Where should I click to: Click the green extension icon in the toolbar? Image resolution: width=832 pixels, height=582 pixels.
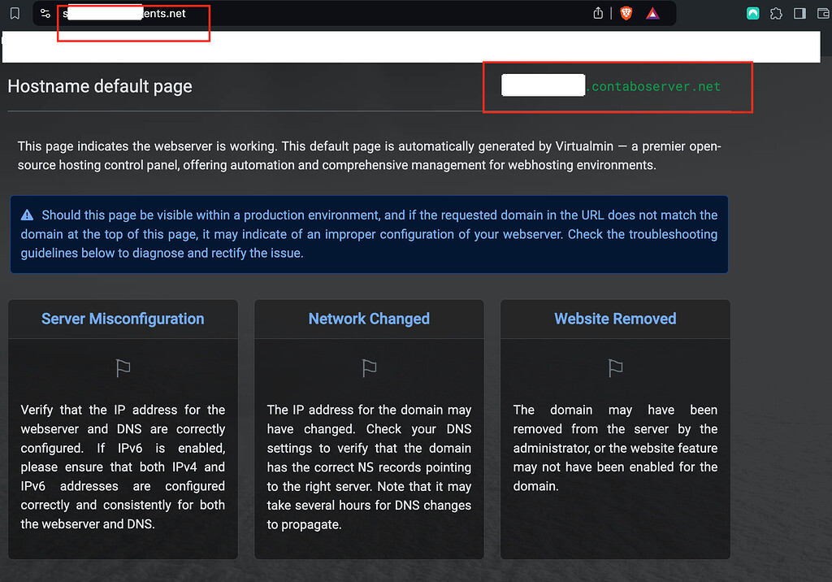(752, 13)
